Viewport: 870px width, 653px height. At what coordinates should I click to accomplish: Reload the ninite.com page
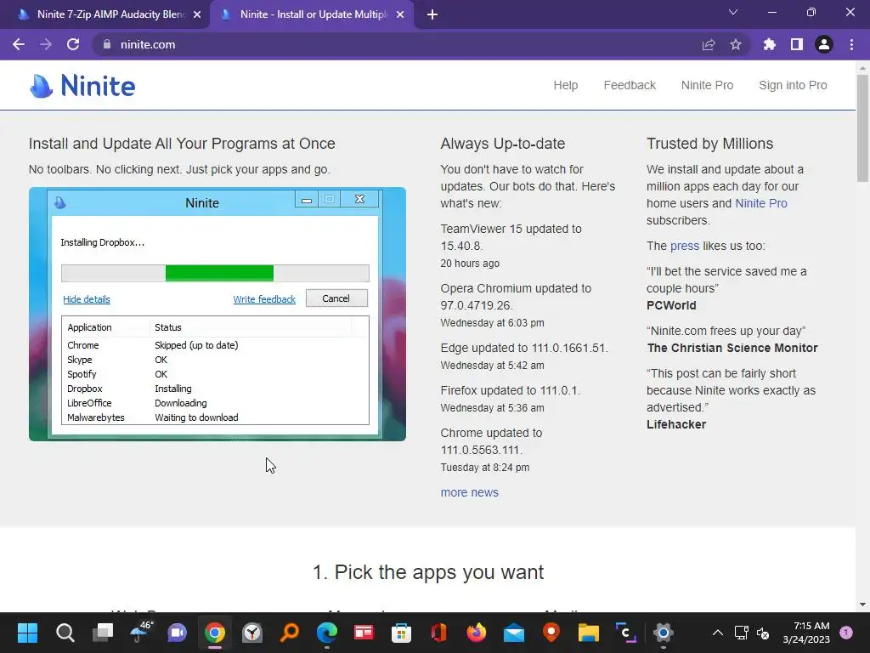click(x=73, y=44)
